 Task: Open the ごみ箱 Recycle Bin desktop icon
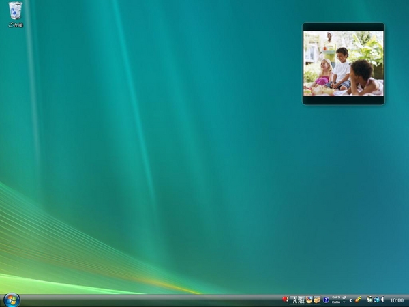pyautogui.click(x=15, y=14)
